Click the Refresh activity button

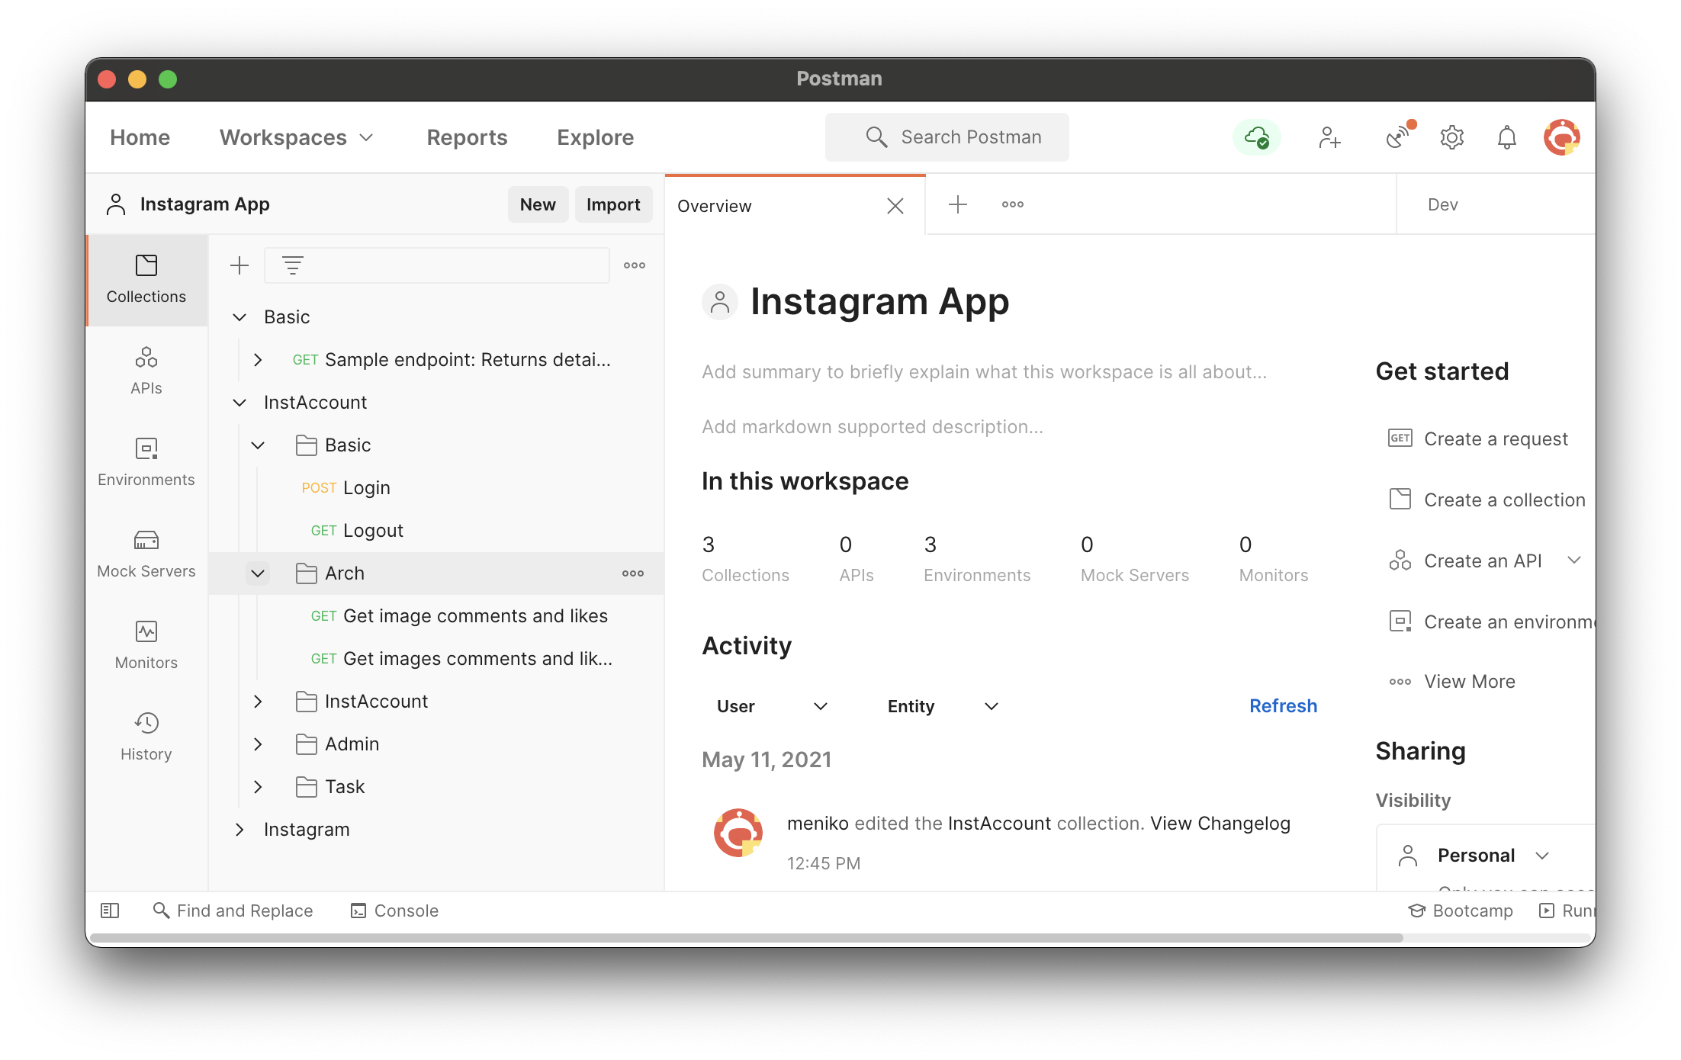[x=1283, y=705]
